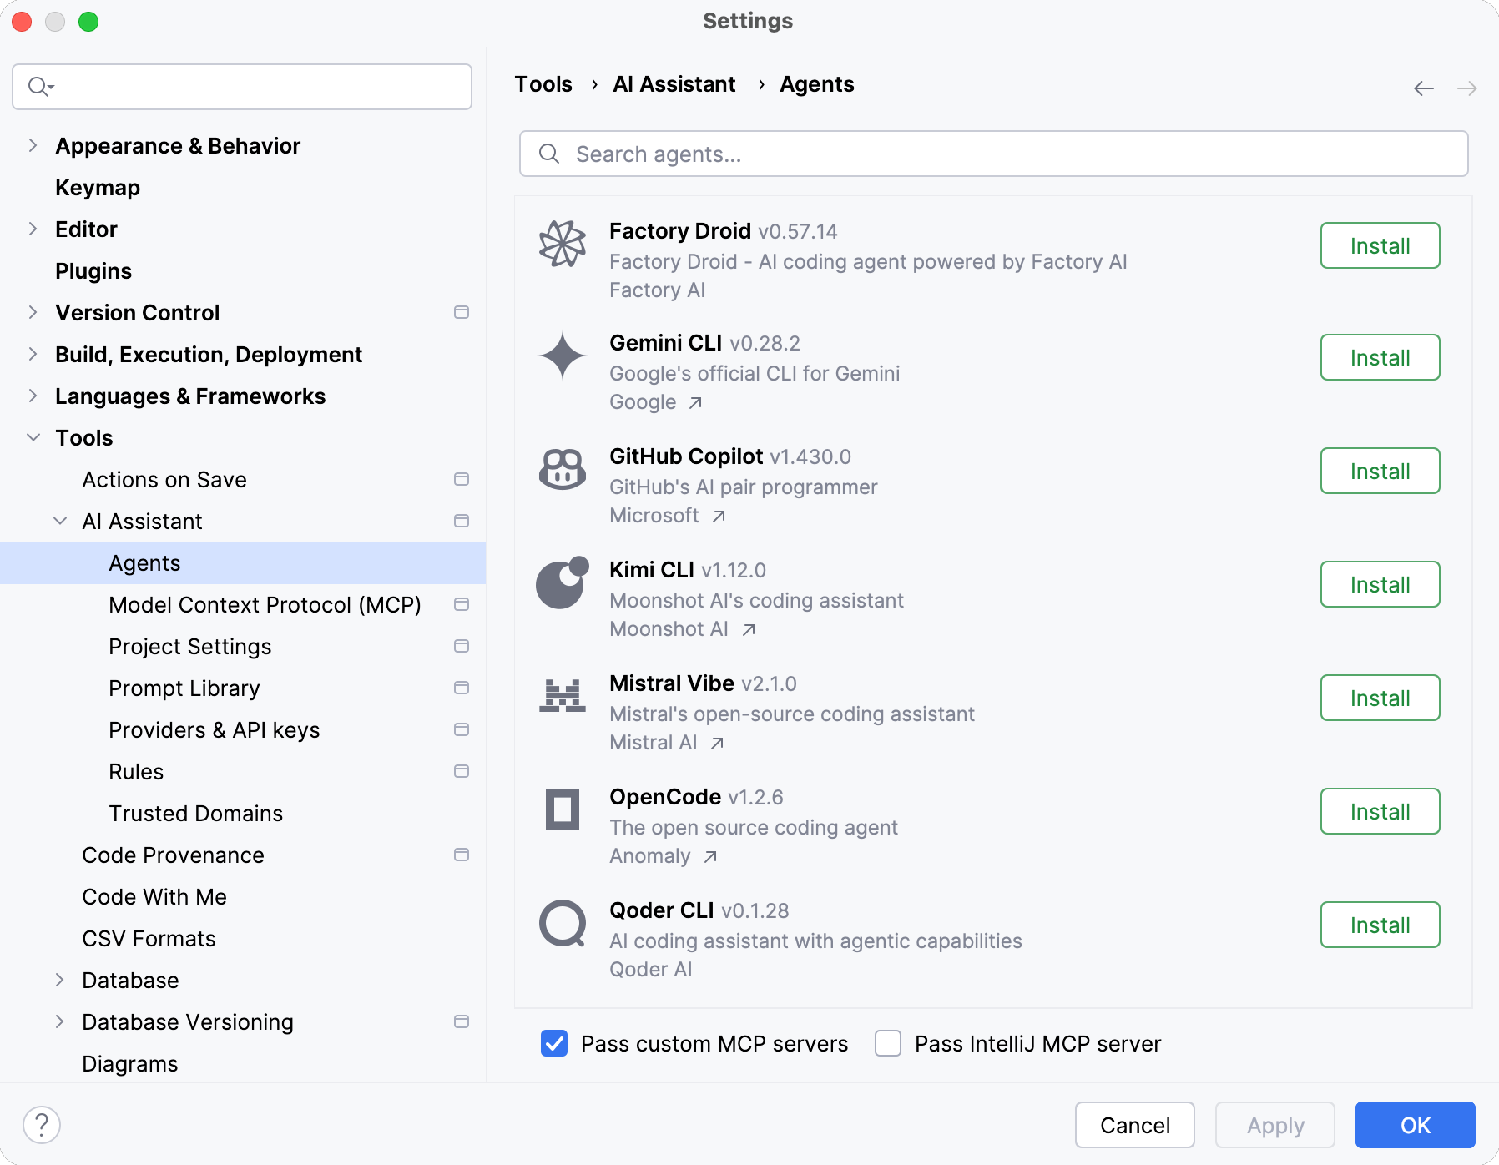Click the Factory Droid agent icon

tap(562, 245)
